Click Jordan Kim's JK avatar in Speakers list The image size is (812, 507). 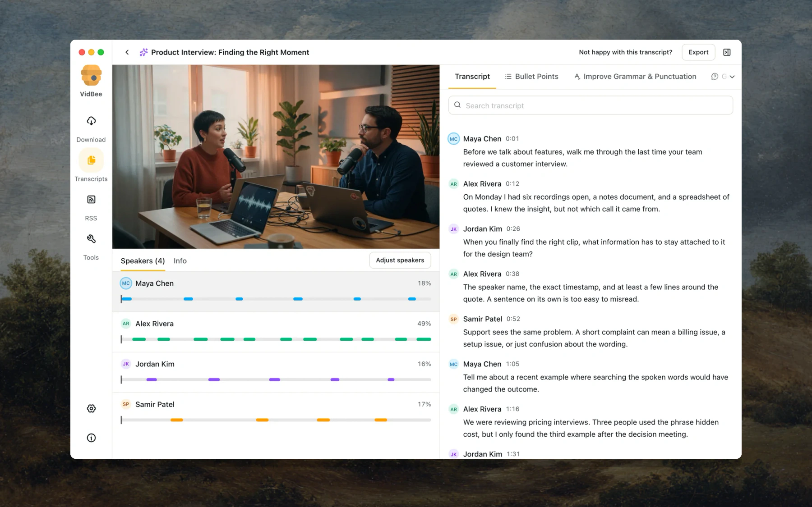(x=126, y=364)
